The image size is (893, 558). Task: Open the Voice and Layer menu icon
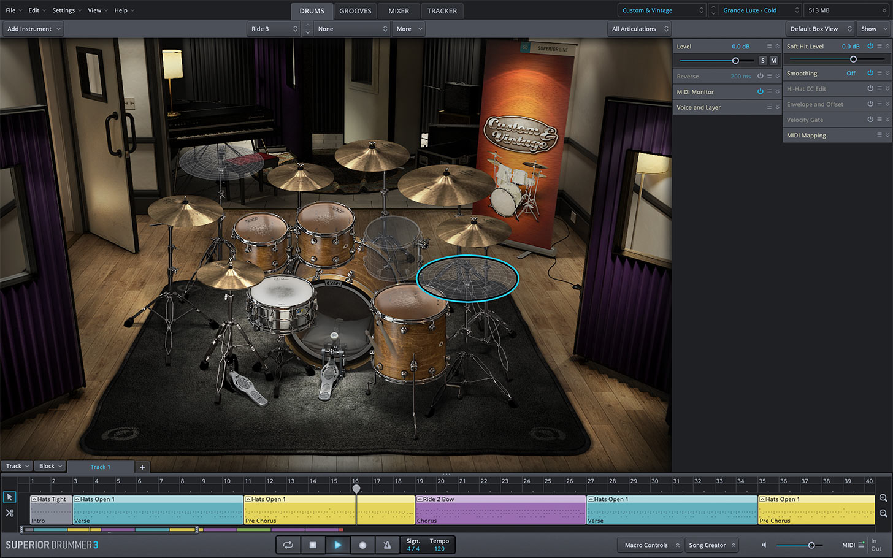click(769, 107)
